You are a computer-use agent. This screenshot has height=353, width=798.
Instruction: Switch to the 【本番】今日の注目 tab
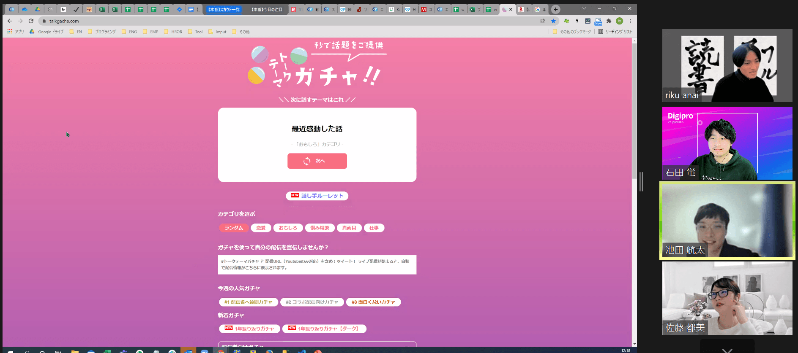[x=267, y=9]
